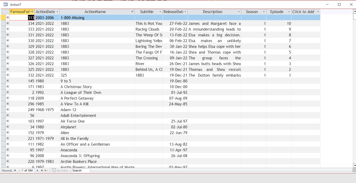Click the record number box showing 1 of 584
The width and height of the screenshot is (356, 183).
tap(27, 170)
